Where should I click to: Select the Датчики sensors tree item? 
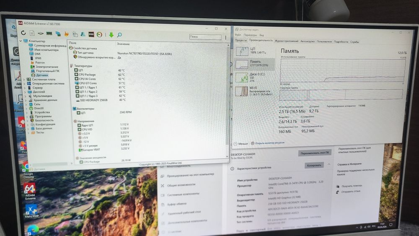[x=41, y=75]
